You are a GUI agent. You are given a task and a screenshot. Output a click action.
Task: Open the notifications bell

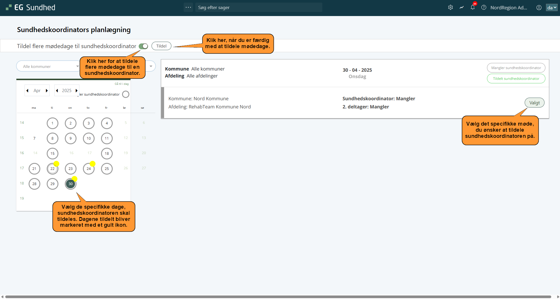473,8
